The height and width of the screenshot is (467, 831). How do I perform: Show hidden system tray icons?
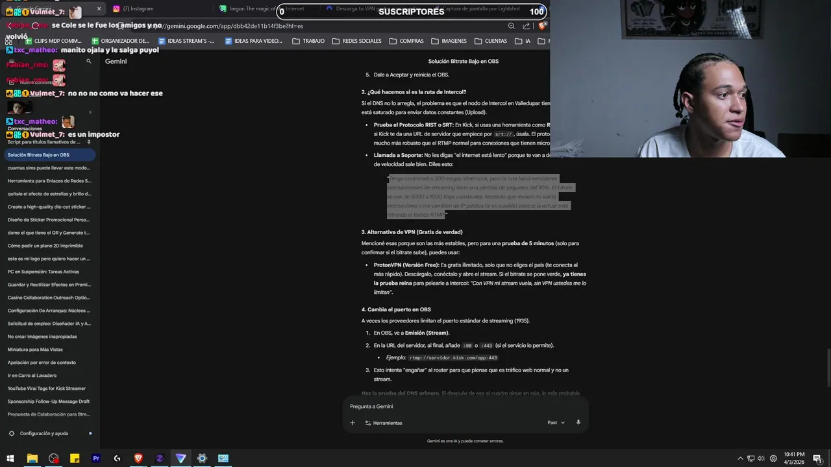tap(740, 459)
